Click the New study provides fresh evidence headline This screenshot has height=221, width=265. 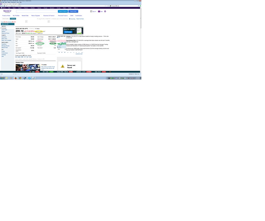[48, 68]
